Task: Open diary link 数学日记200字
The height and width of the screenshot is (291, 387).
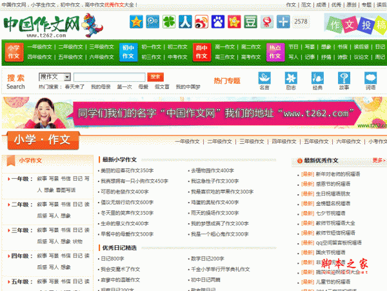Action: click(x=207, y=259)
